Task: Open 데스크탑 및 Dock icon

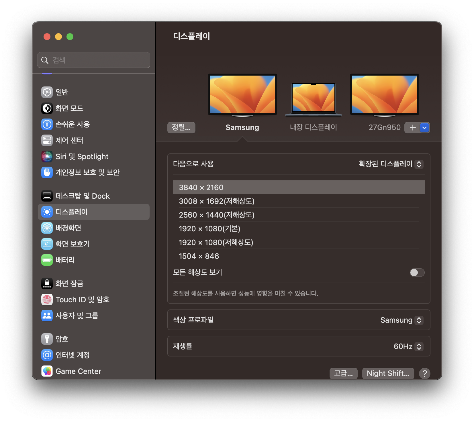Action: tap(47, 196)
